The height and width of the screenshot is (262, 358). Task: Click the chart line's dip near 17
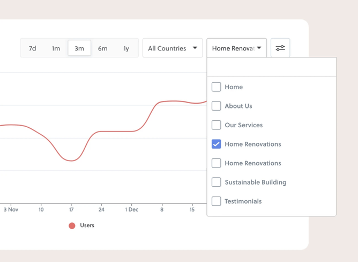pos(71,161)
